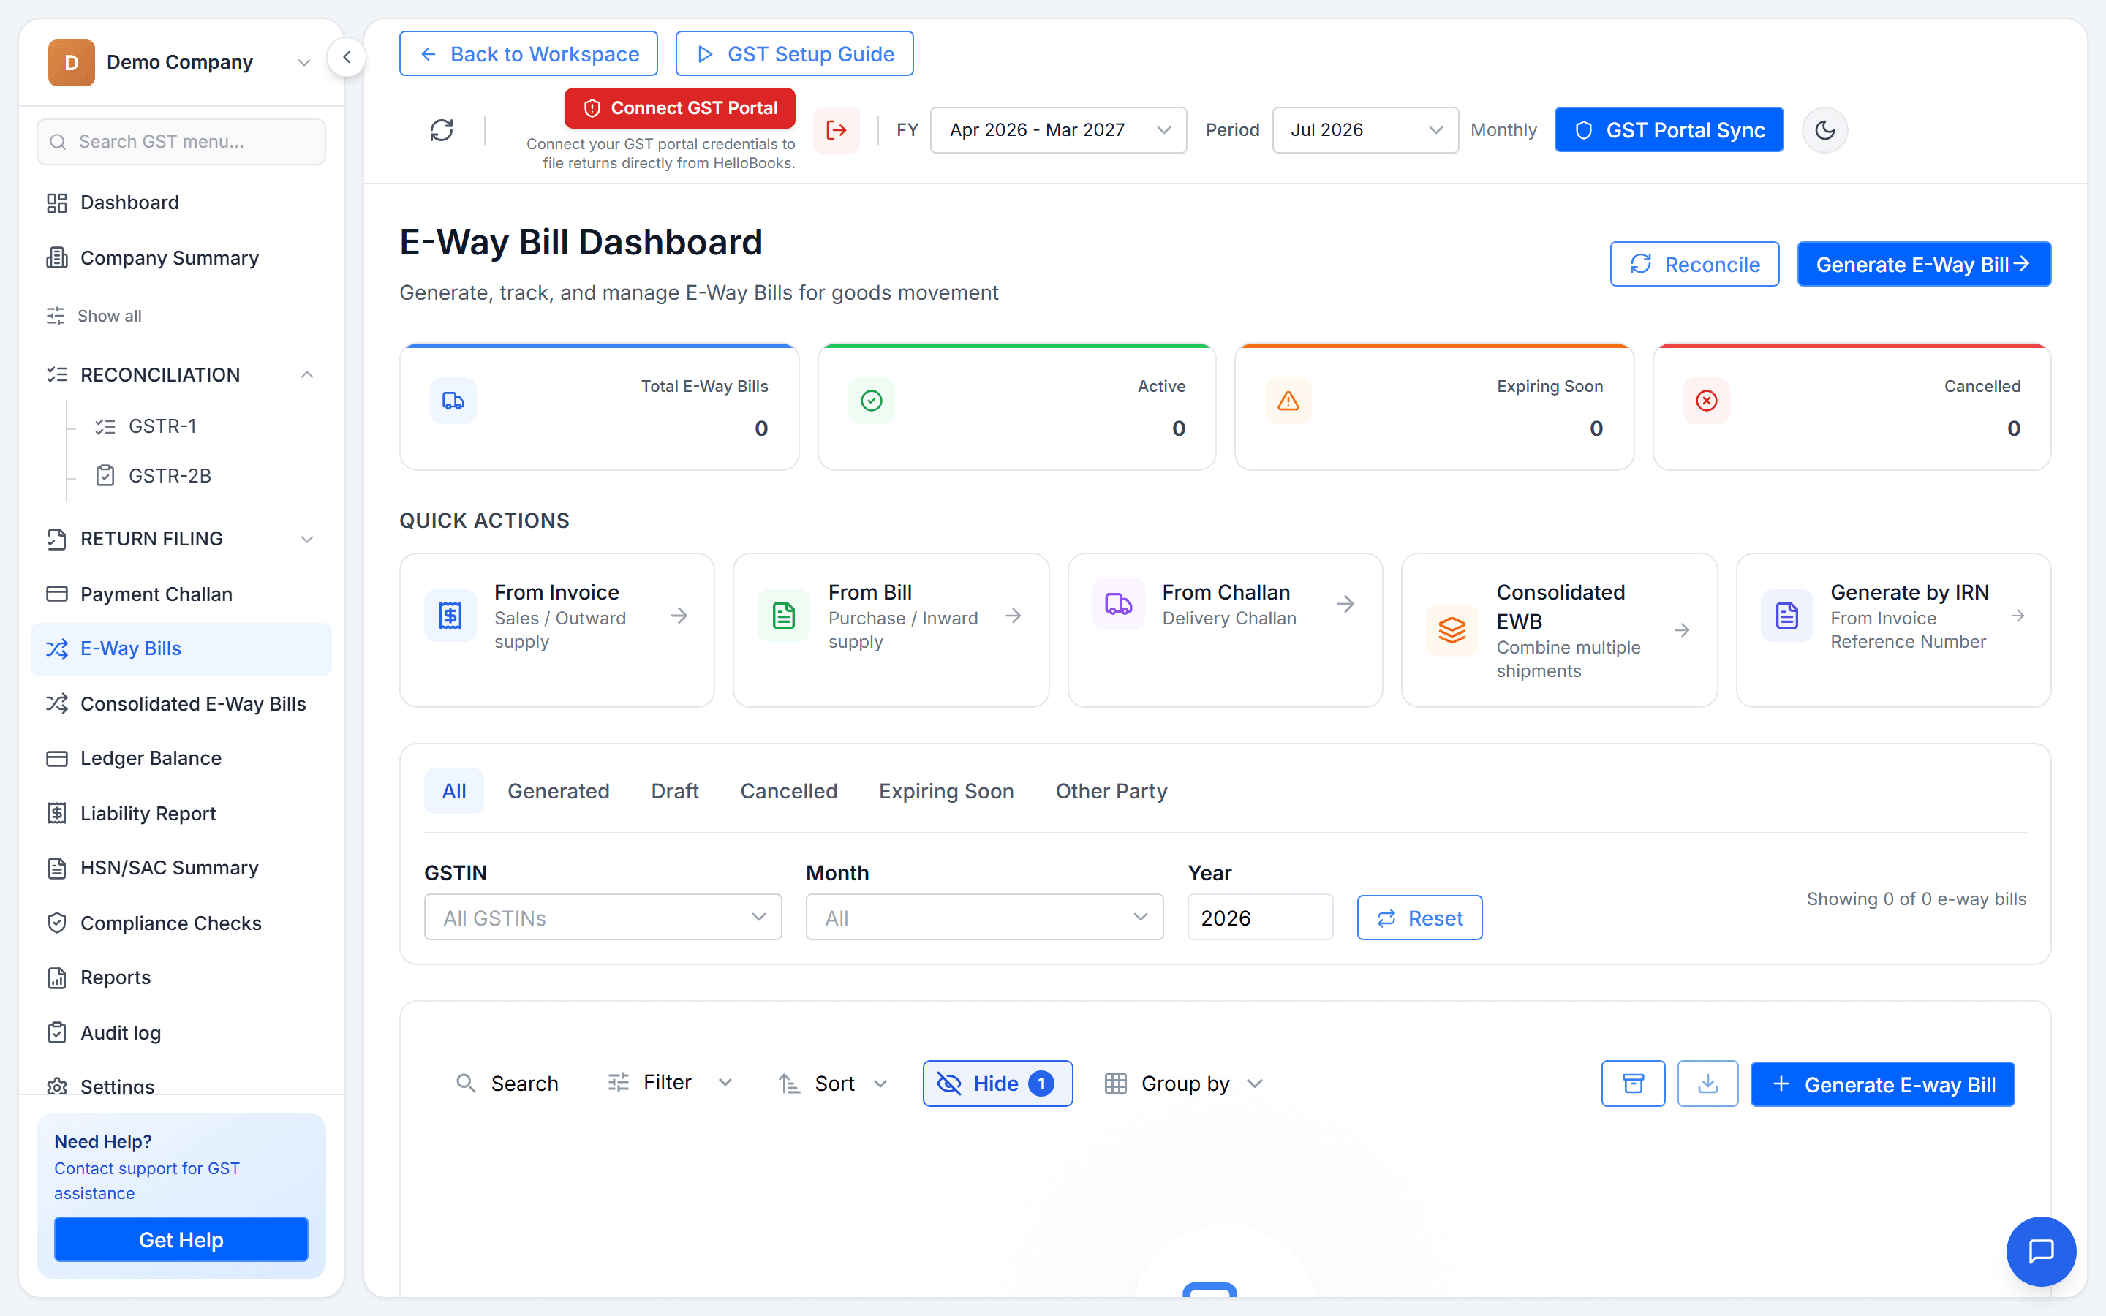Switch to the Other Party tab
This screenshot has width=2106, height=1316.
pyautogui.click(x=1111, y=791)
